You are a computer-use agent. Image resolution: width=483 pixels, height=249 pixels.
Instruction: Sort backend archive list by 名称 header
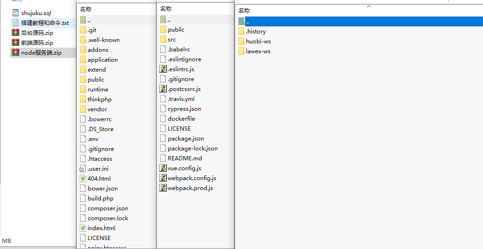coord(86,9)
